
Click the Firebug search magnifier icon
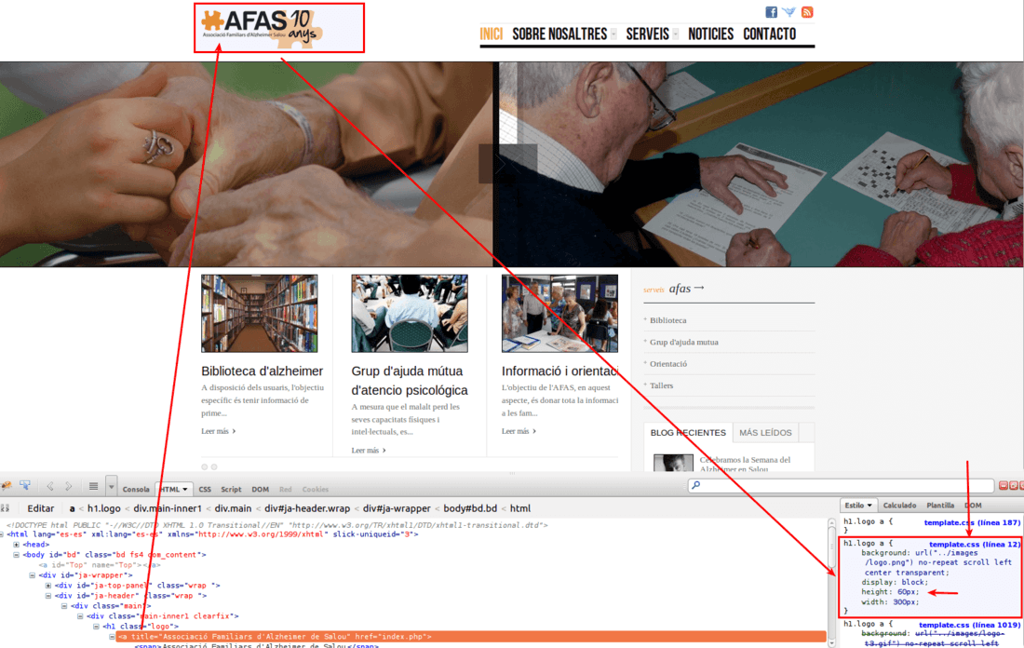point(696,485)
